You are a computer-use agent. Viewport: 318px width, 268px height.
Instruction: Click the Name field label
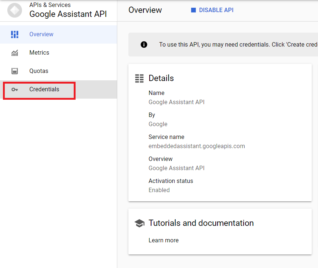[156, 93]
